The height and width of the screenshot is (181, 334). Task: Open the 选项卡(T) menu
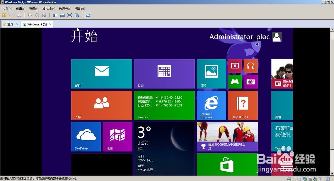pos(65,9)
